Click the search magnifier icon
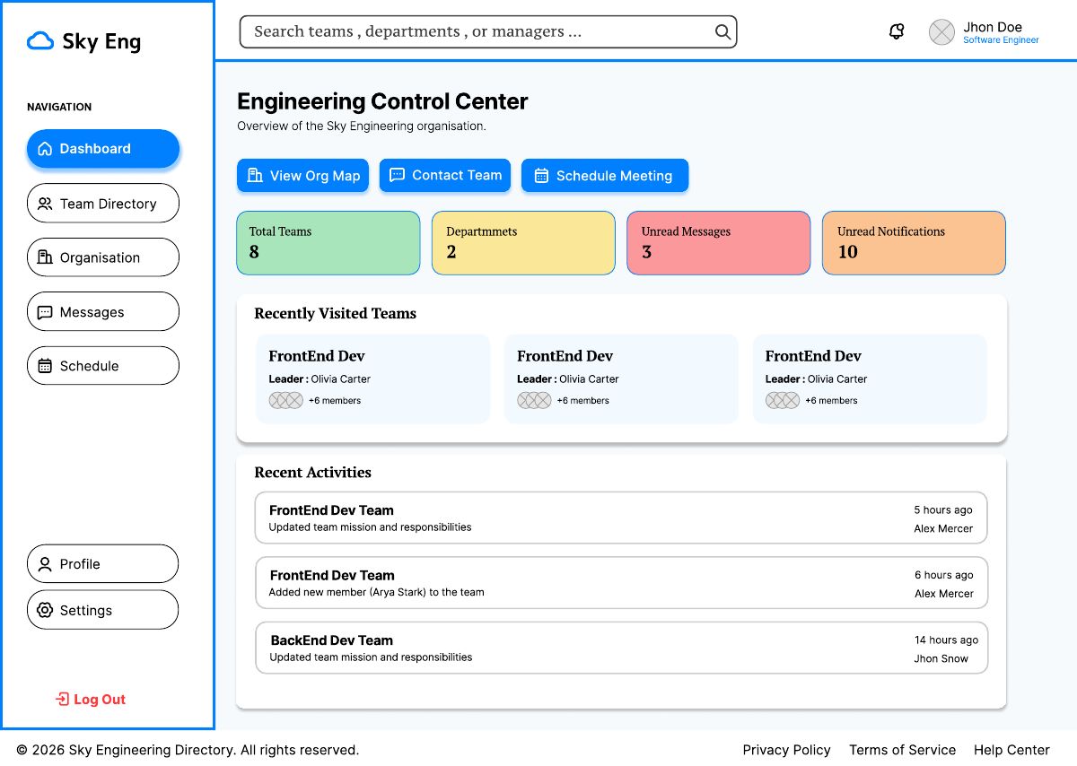 pos(722,32)
